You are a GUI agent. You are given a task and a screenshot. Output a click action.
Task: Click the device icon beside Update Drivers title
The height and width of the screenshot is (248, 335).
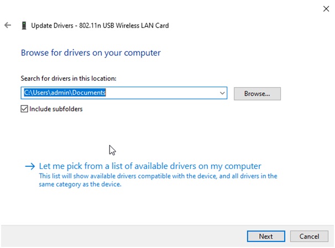23,25
